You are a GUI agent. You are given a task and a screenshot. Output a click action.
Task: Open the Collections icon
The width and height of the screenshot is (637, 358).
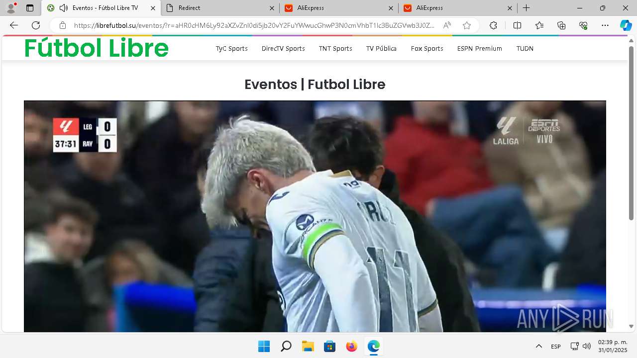tap(561, 25)
